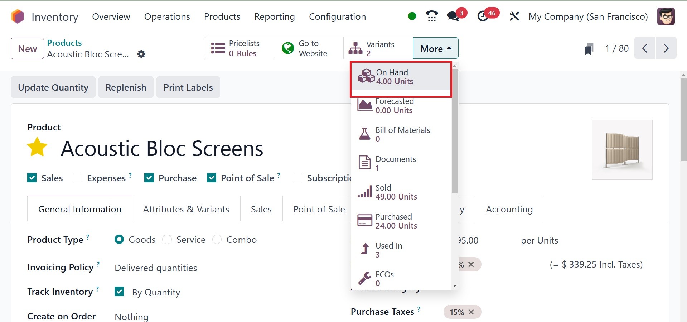Edit the Acoustic Bloc Screens product name
Viewport: 687px width, 322px height.
click(x=162, y=148)
